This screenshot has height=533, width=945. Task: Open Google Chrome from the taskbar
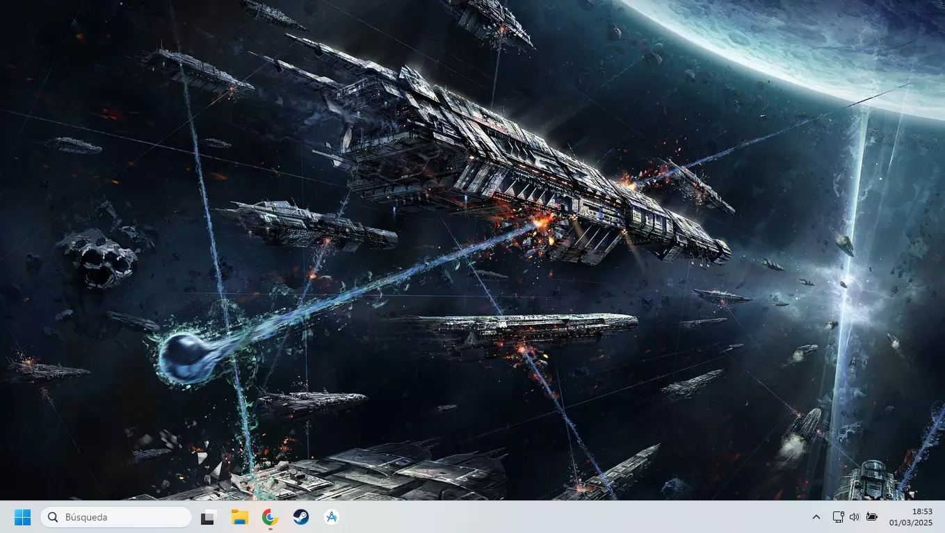(x=270, y=517)
